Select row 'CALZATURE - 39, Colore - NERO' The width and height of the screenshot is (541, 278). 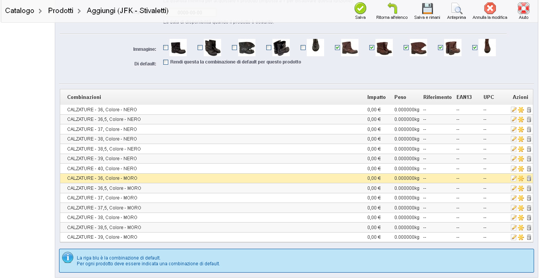tap(296, 159)
